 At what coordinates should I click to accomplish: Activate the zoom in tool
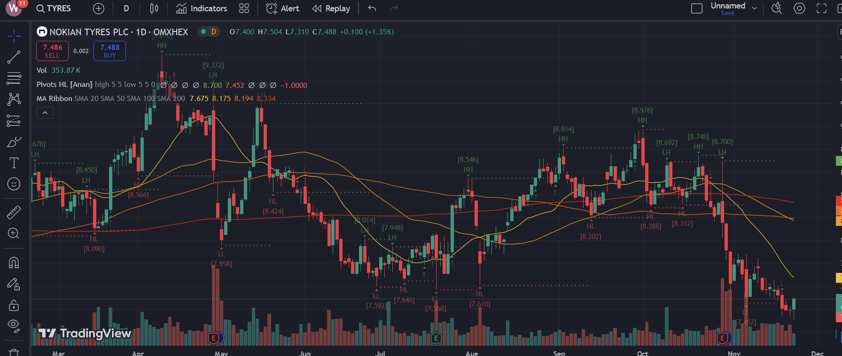[x=14, y=233]
